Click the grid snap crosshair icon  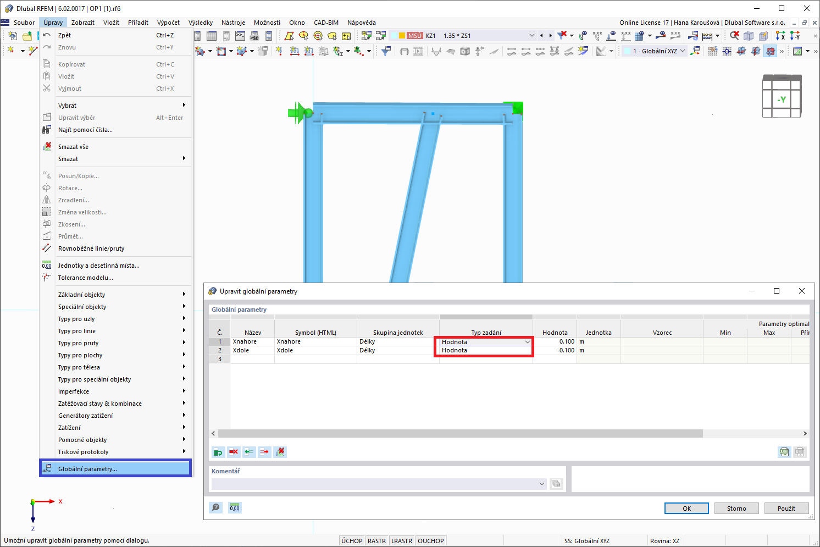[x=727, y=51]
